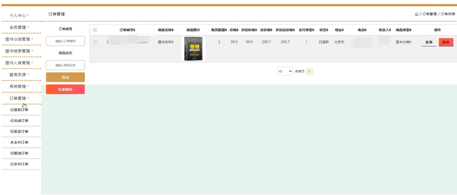
Task: Click the 订单管理 page title
Action: pos(57,14)
